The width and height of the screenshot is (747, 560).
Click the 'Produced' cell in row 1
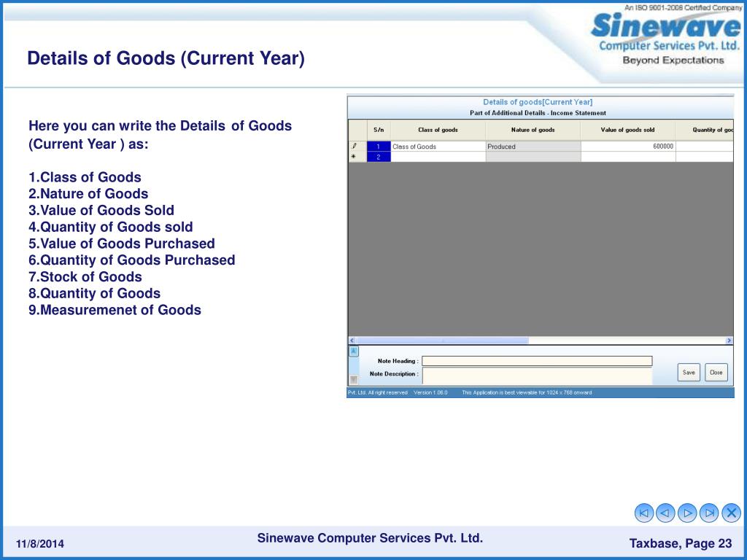pos(533,146)
